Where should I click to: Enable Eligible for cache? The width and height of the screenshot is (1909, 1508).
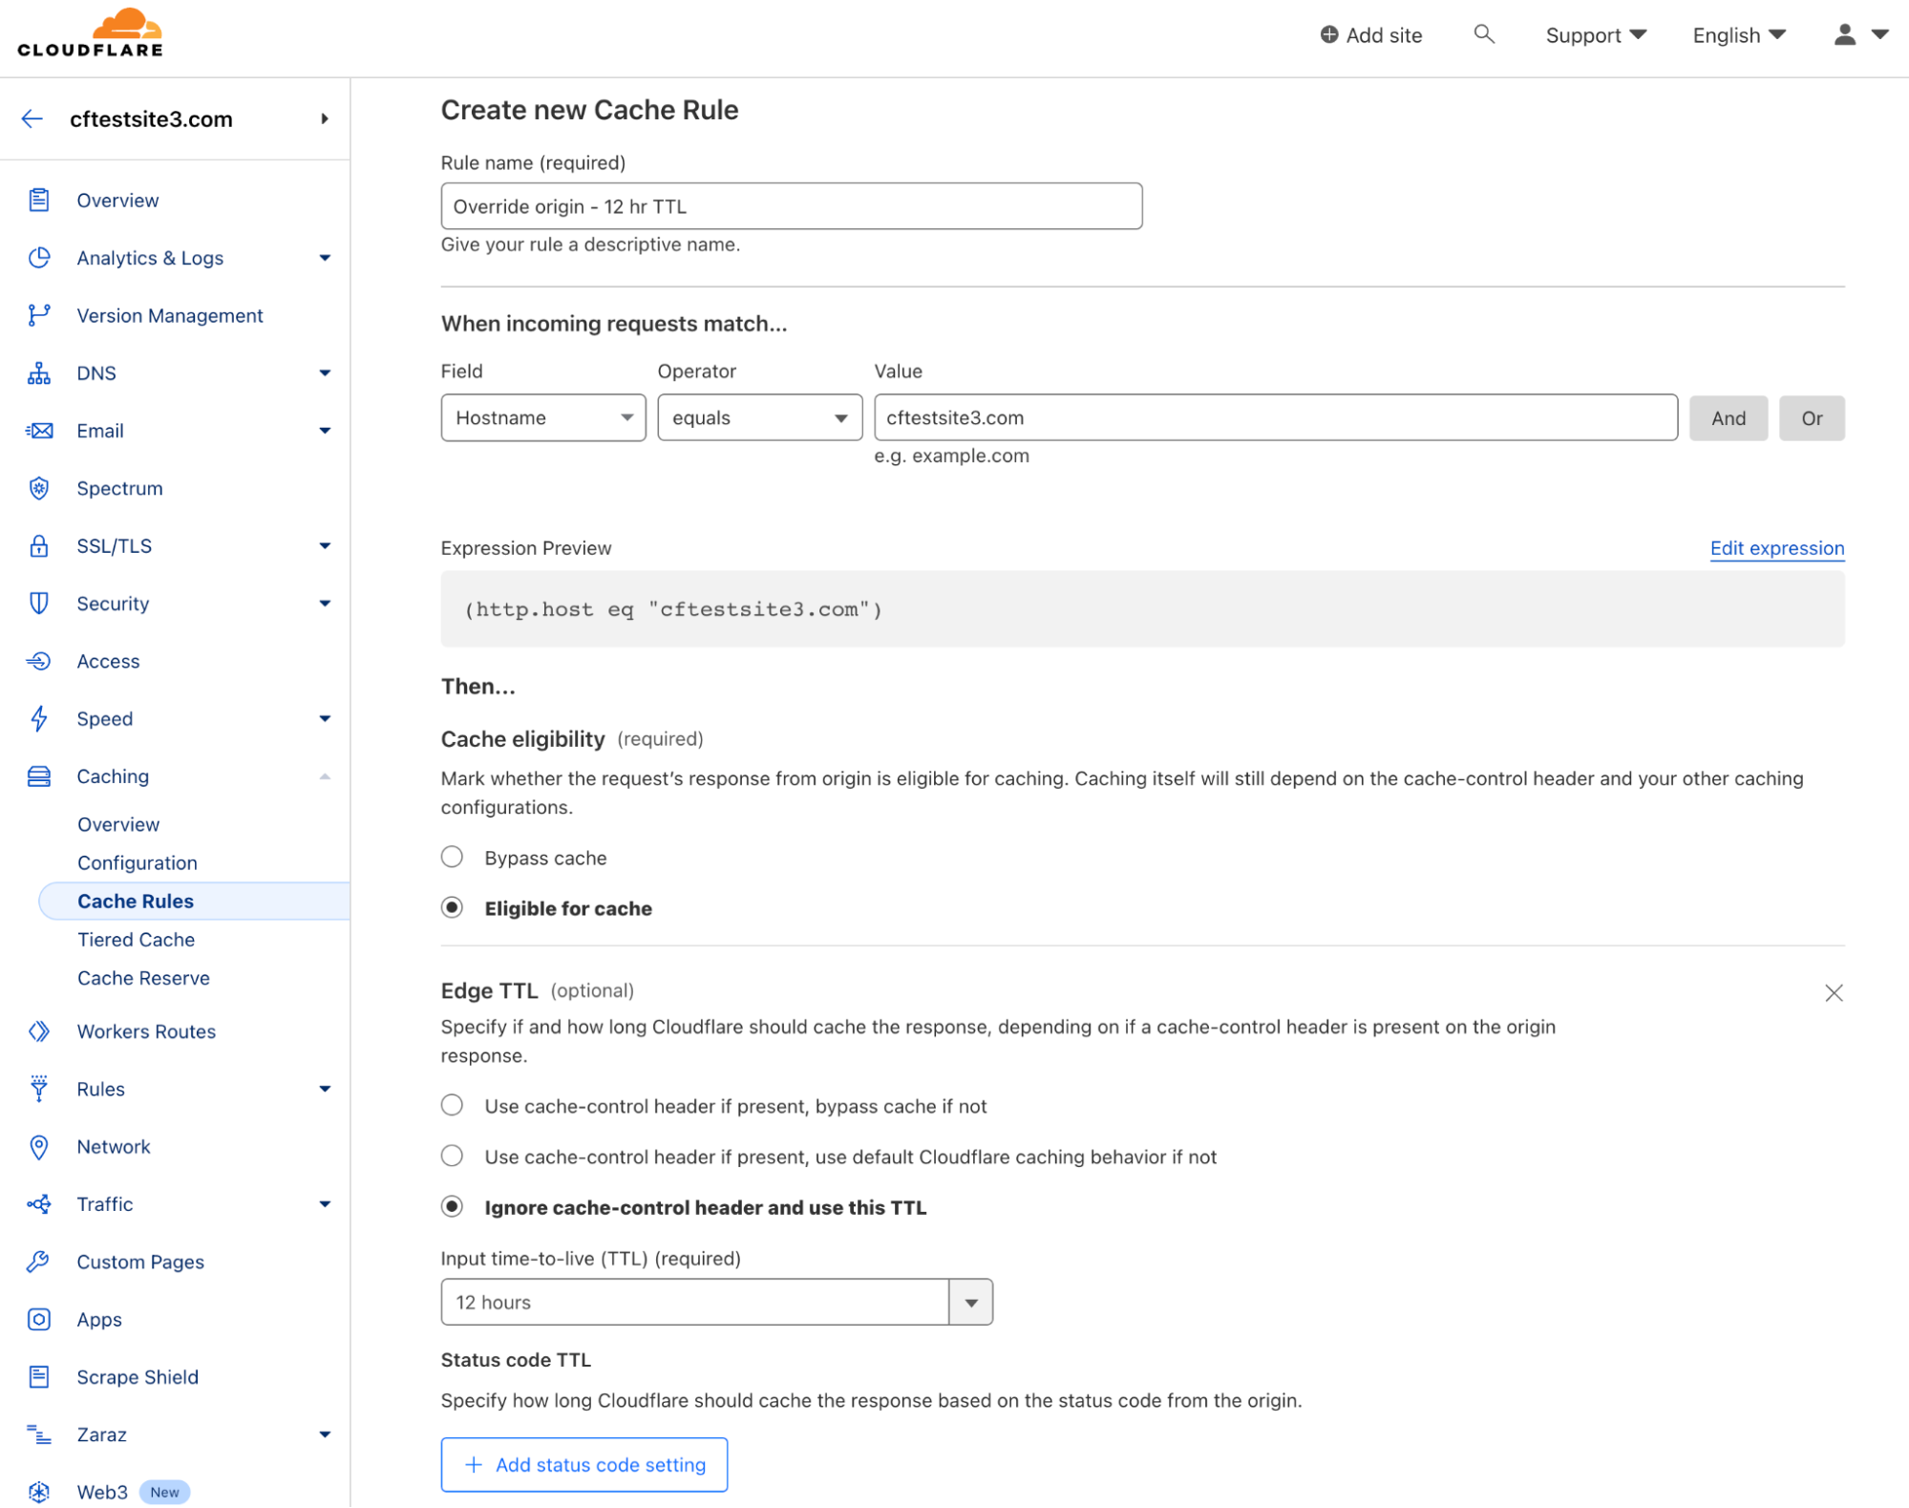pos(451,907)
